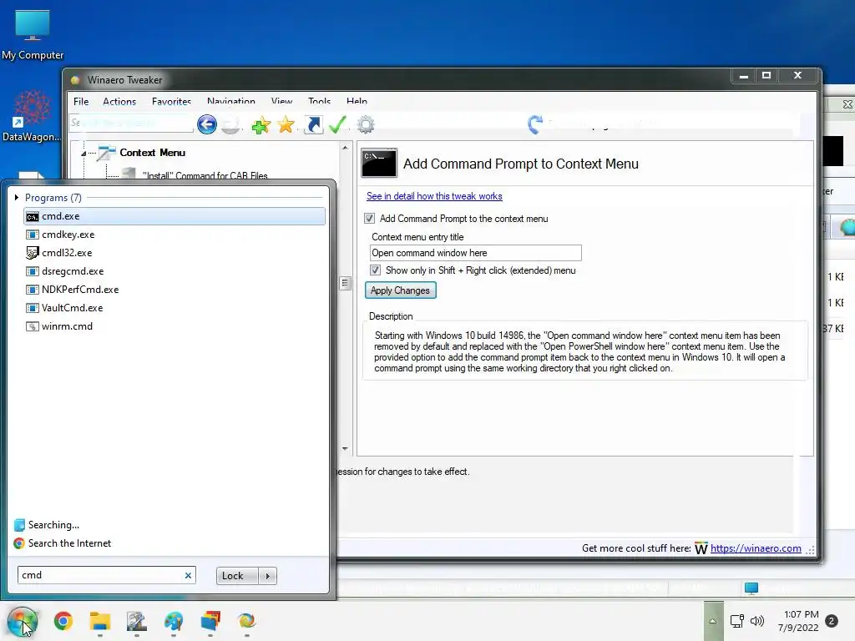Select winrm.cmd in search results
Viewport: 855px width, 641px height.
click(175, 326)
